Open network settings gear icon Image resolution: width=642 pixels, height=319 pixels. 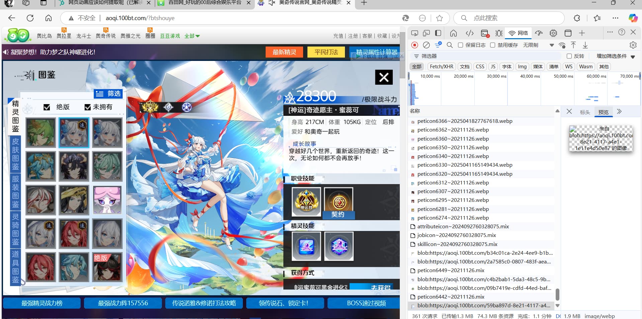[633, 45]
